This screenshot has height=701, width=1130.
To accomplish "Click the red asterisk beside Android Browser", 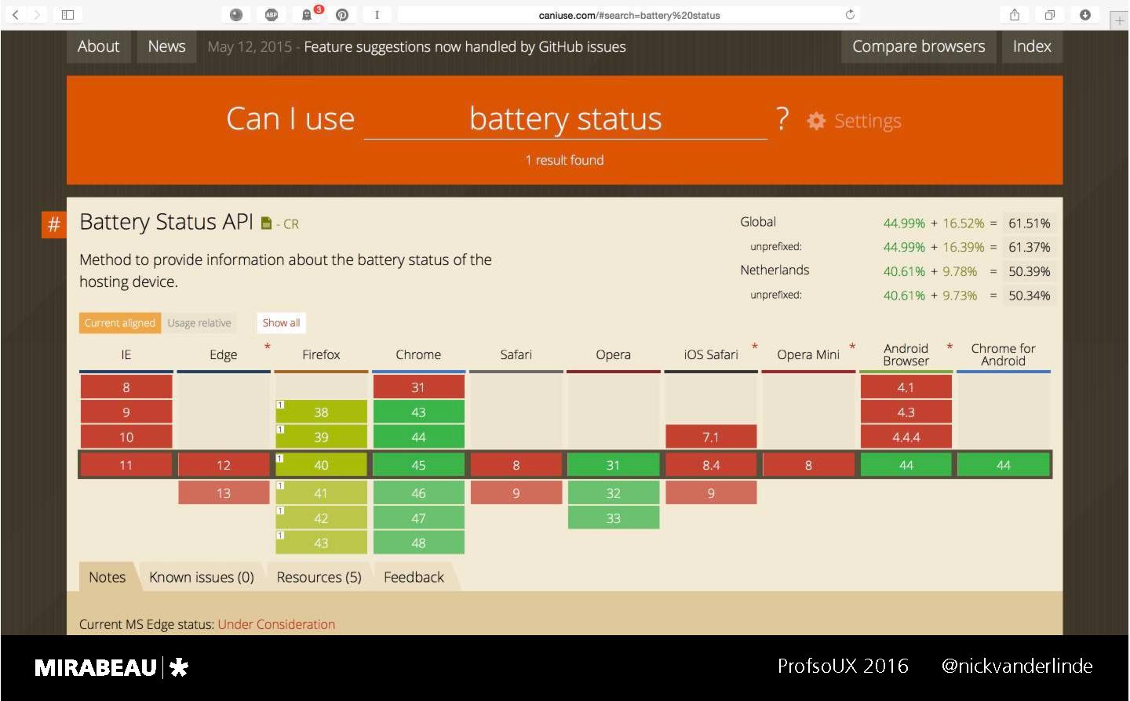I will coord(950,347).
